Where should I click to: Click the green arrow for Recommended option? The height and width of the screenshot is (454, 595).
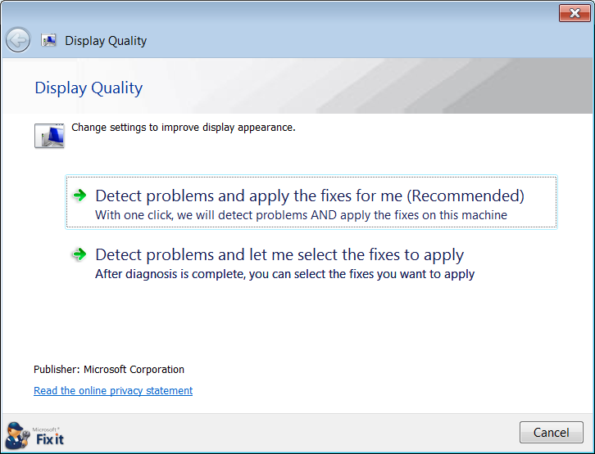pos(79,196)
